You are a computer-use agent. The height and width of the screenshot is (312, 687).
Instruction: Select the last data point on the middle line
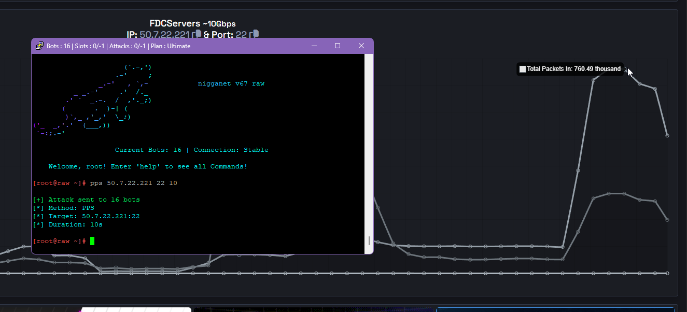pyautogui.click(x=667, y=220)
